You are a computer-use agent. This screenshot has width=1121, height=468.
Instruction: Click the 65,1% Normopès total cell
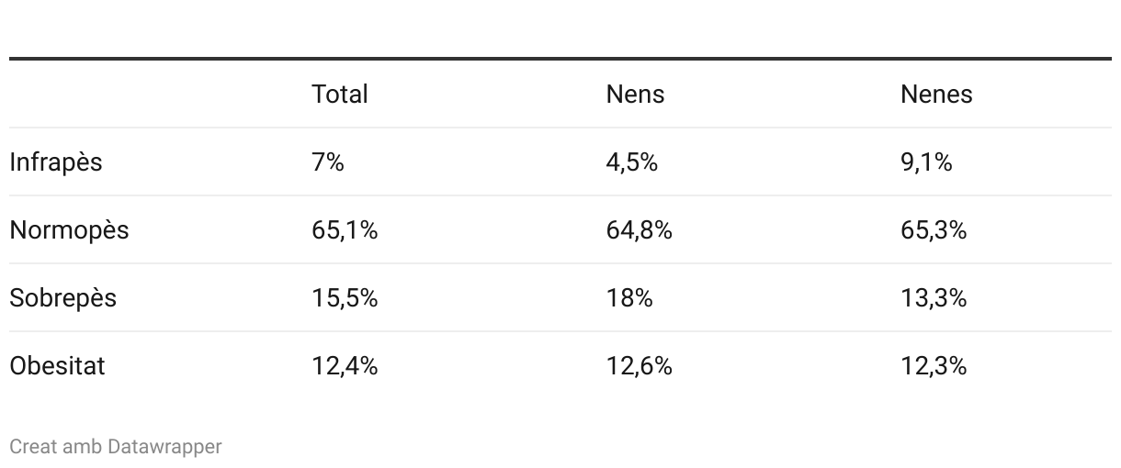point(345,230)
